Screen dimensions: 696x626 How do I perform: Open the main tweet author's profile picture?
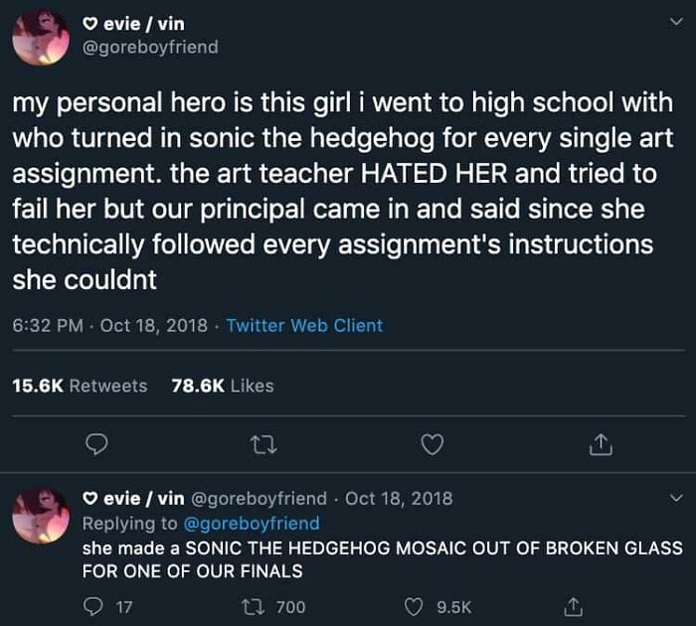(x=41, y=36)
